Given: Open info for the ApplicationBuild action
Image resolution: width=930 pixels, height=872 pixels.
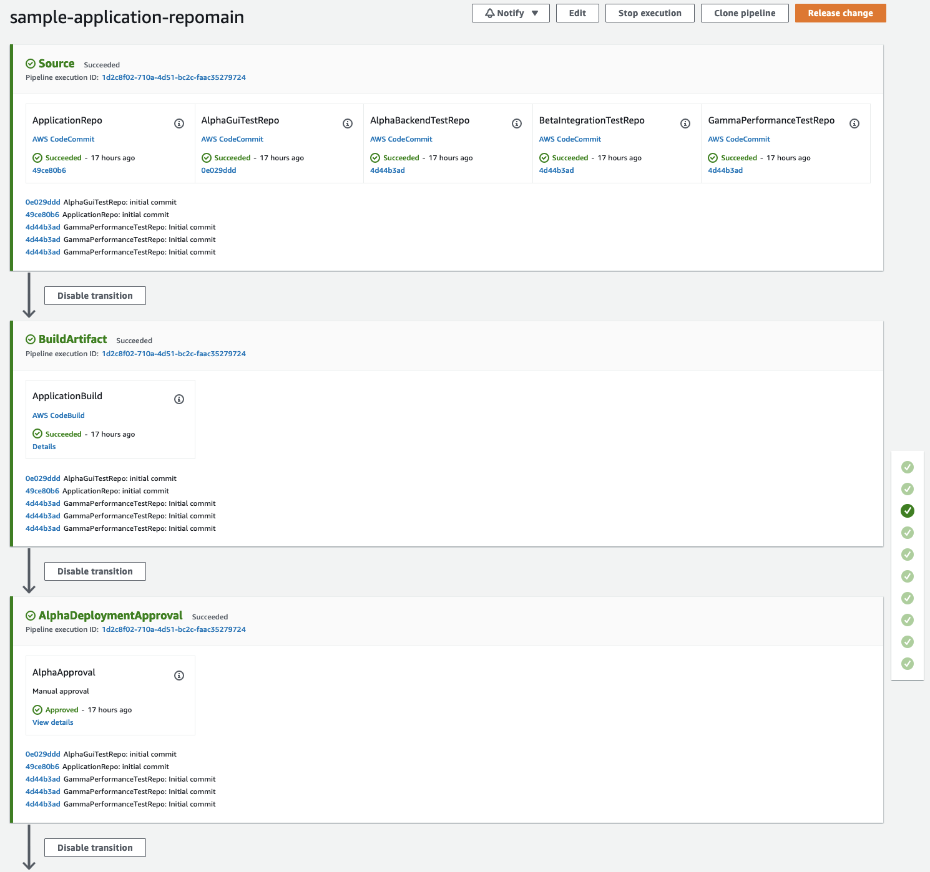Looking at the screenshot, I should point(179,399).
